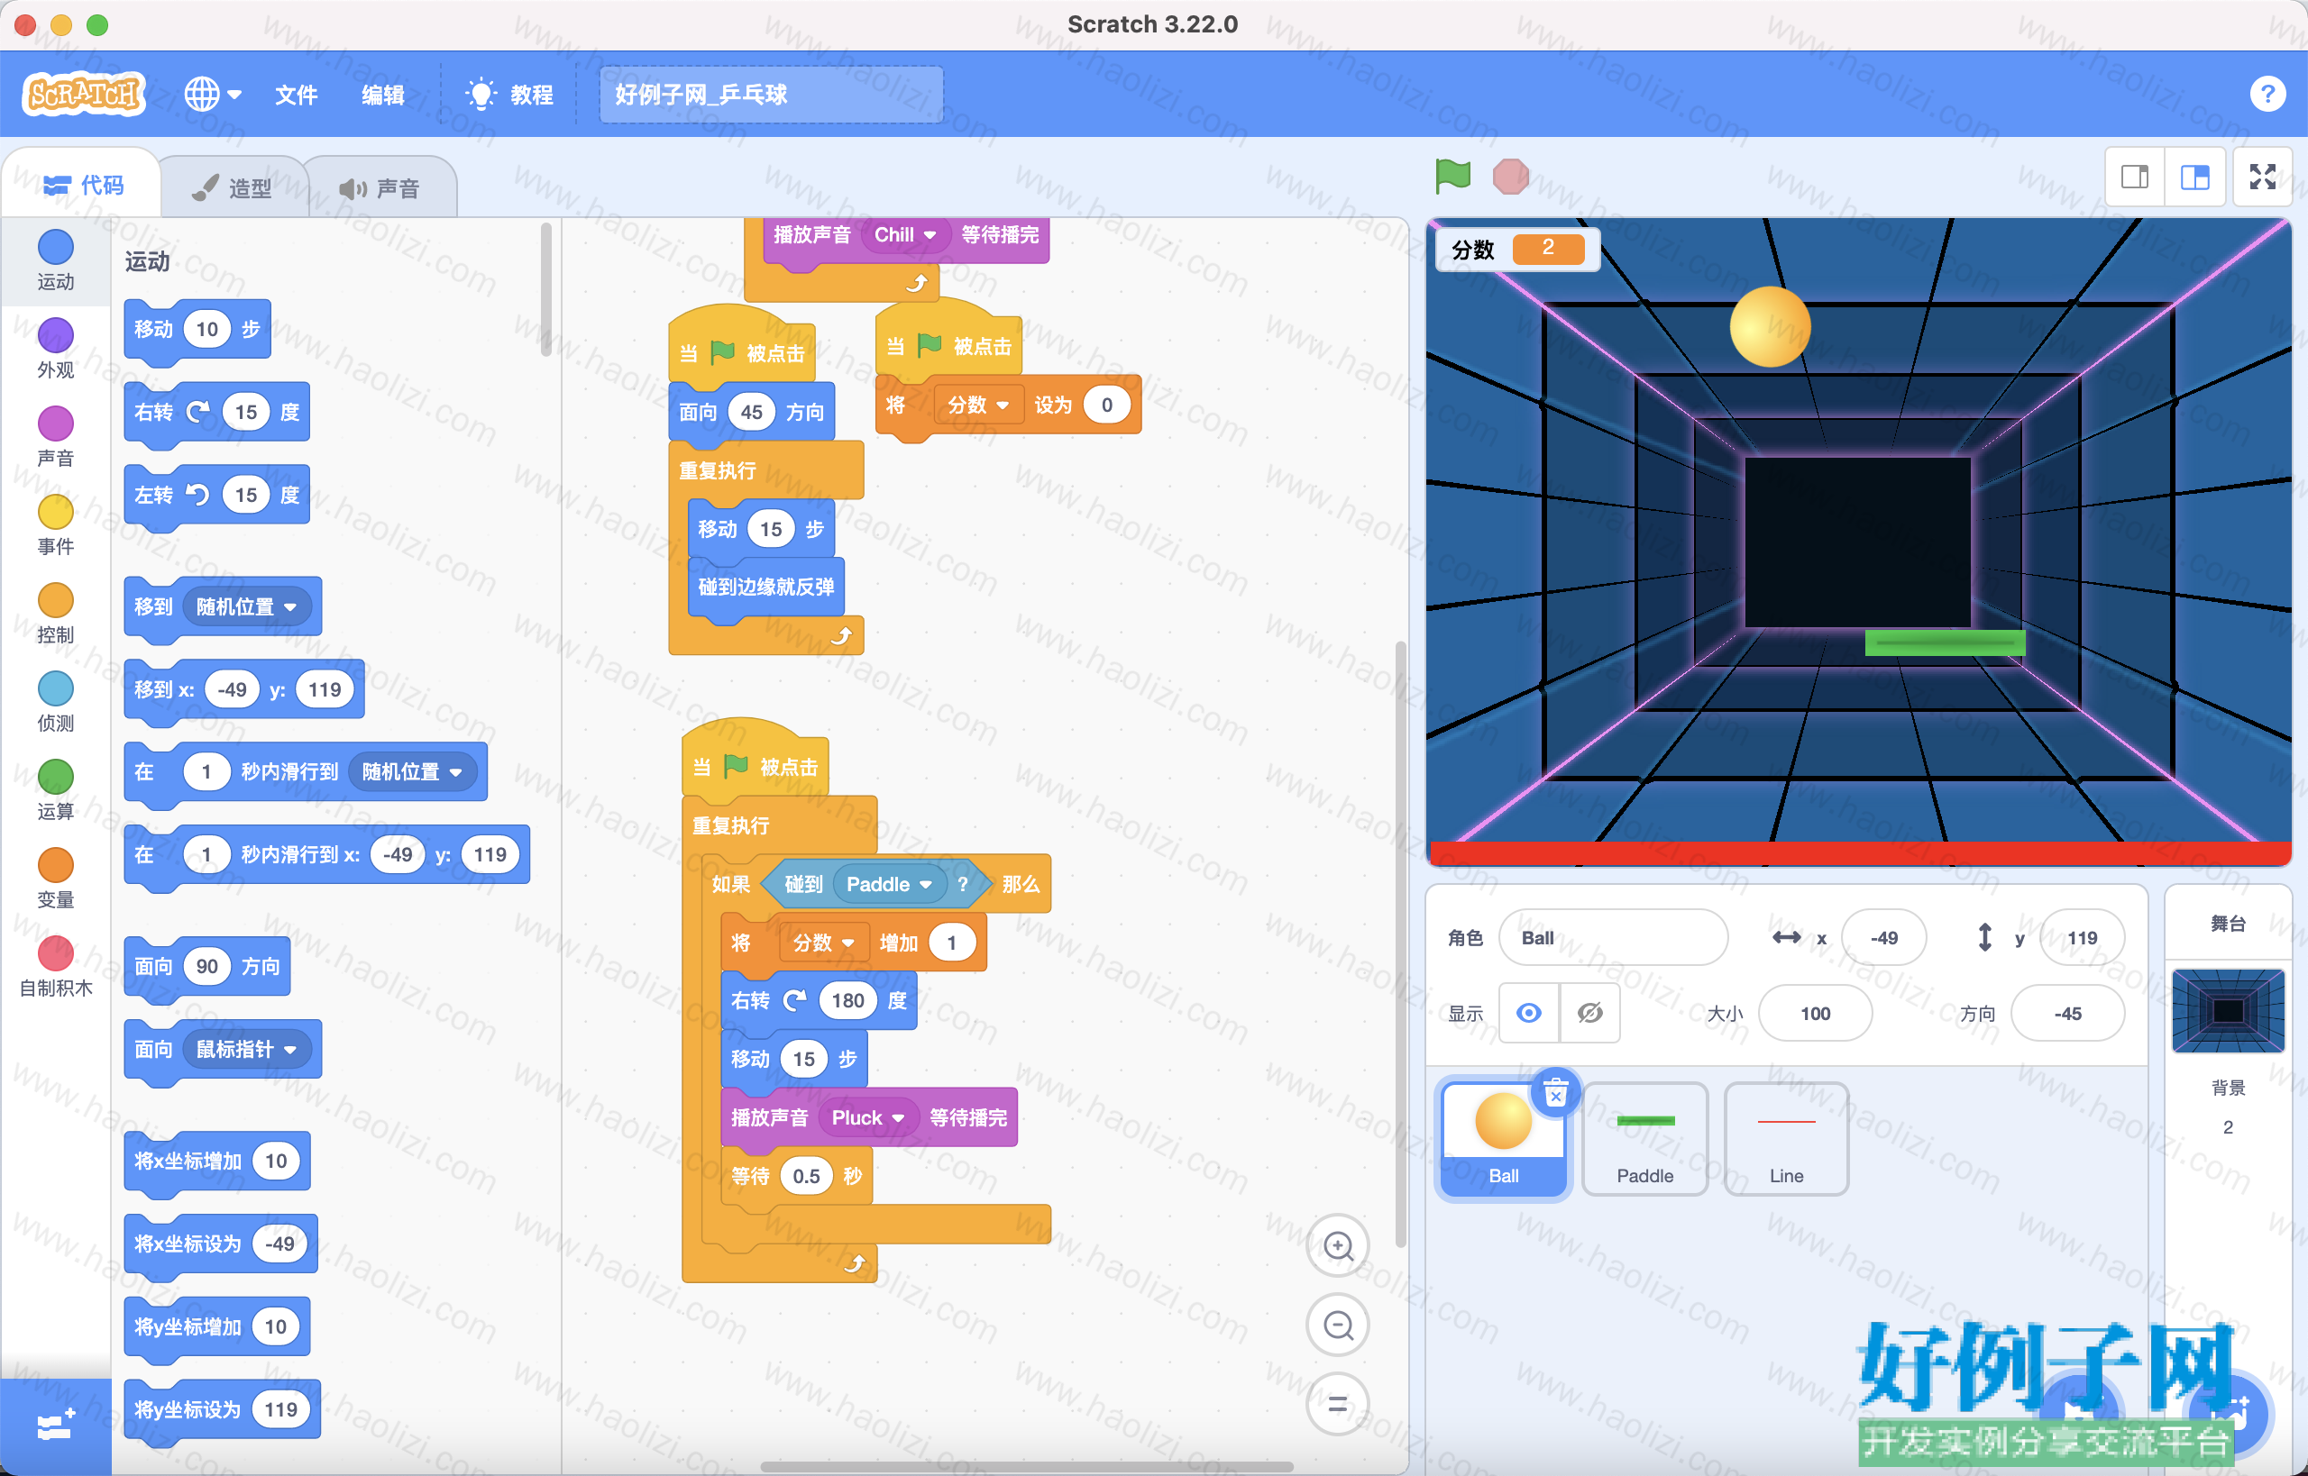
Task: Click the 移动 10 步 palette block
Action: (197, 330)
